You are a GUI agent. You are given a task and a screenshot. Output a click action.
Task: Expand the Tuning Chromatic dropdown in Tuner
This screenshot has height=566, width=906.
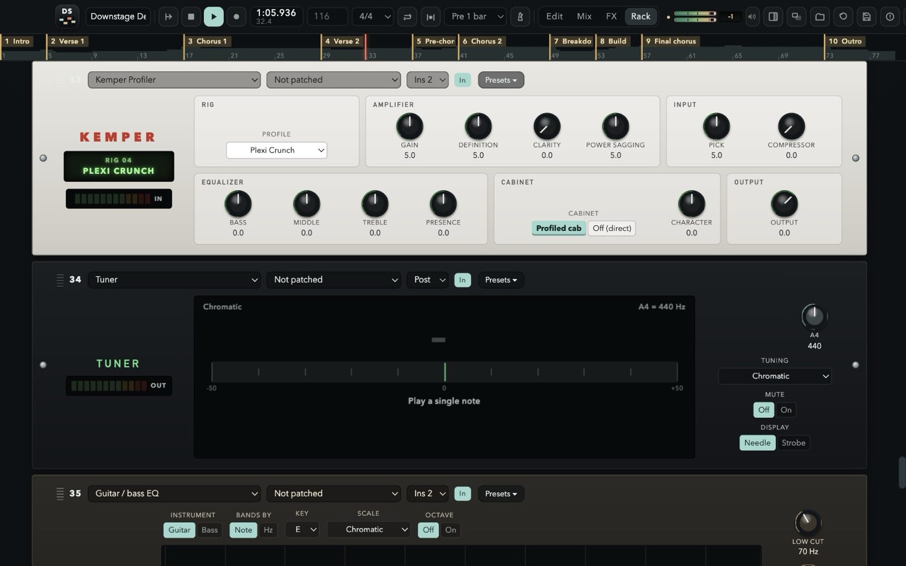click(775, 376)
